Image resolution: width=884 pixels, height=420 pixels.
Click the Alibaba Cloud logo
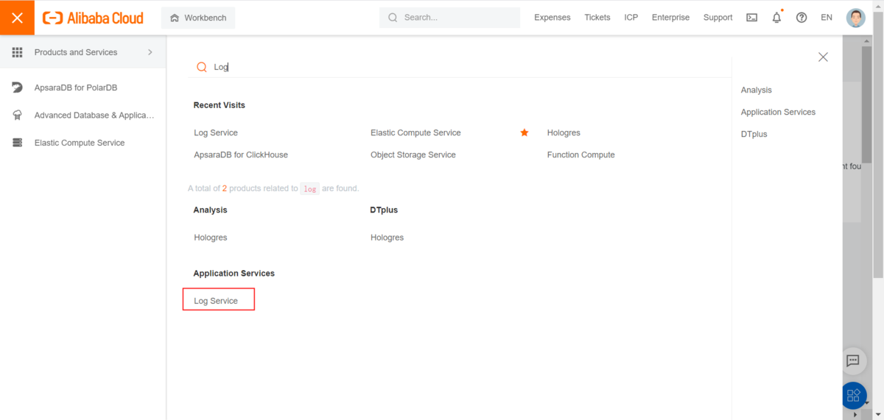click(93, 18)
